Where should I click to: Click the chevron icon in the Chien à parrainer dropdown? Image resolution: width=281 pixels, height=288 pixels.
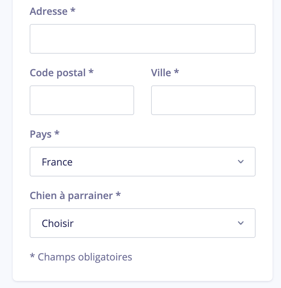pyautogui.click(x=241, y=223)
